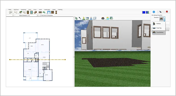Choose Vertical cutaway direction option

[x=159, y=24]
